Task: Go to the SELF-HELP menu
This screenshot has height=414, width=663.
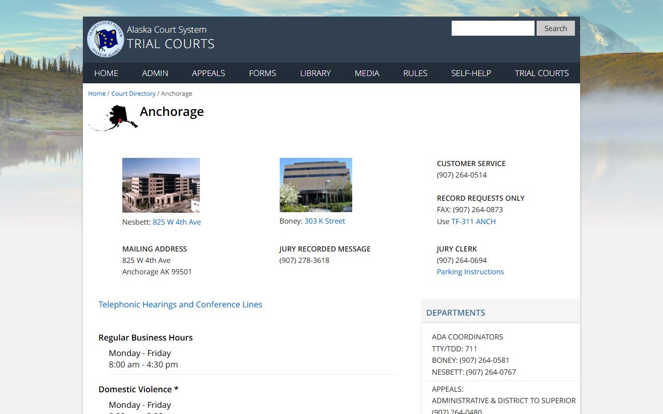Action: point(471,73)
